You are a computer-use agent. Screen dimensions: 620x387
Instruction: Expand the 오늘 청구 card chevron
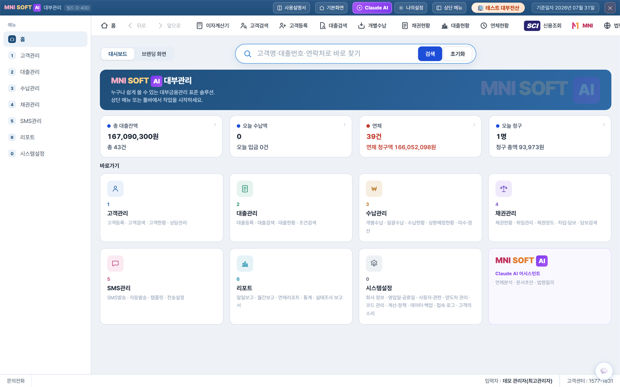[x=603, y=125]
